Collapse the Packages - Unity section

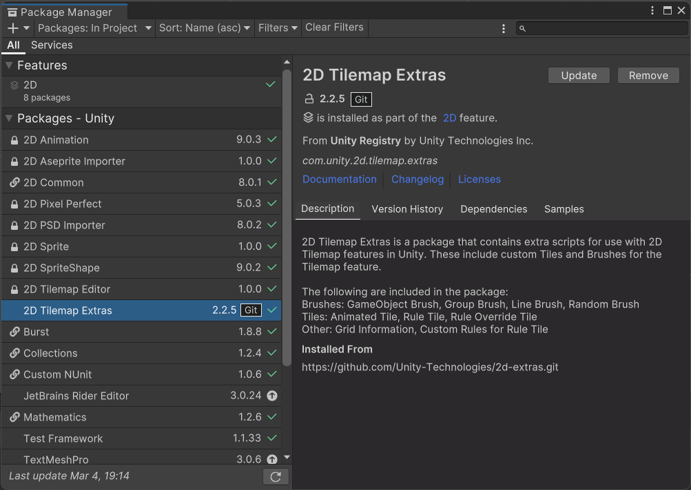9,118
